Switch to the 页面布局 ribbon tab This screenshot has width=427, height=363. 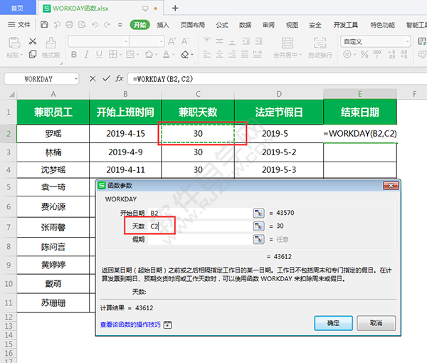(193, 25)
